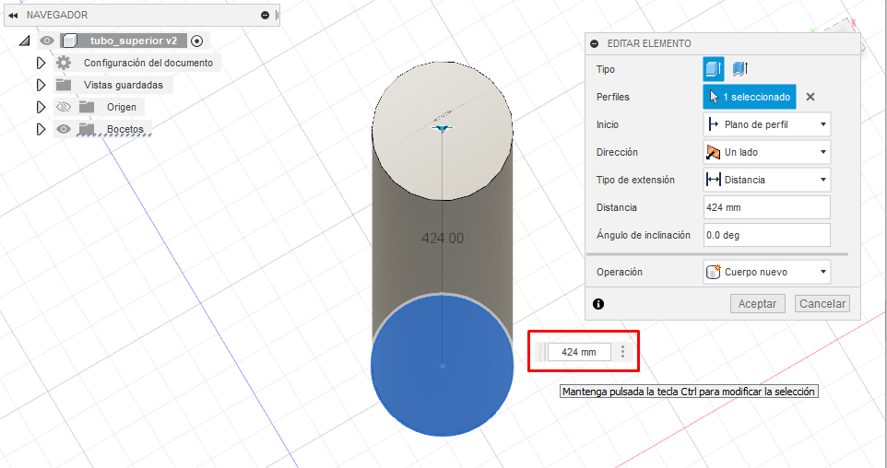Collapse the Editar Elemento dialog
Screen dimensions: 887x468
[594, 43]
